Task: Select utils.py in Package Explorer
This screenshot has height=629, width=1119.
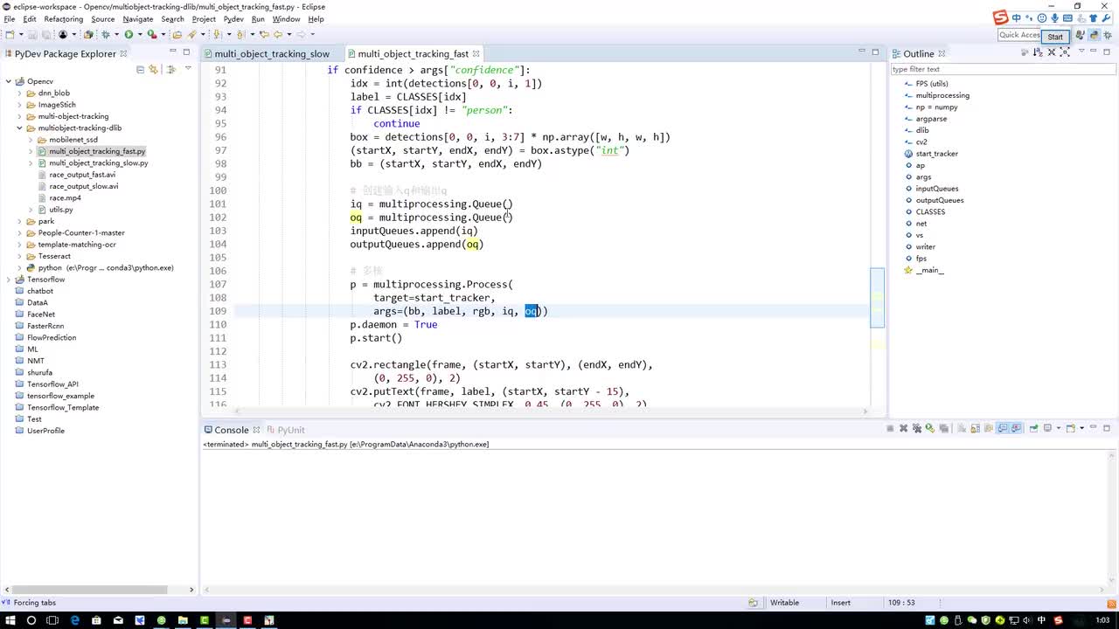Action: click(x=60, y=210)
